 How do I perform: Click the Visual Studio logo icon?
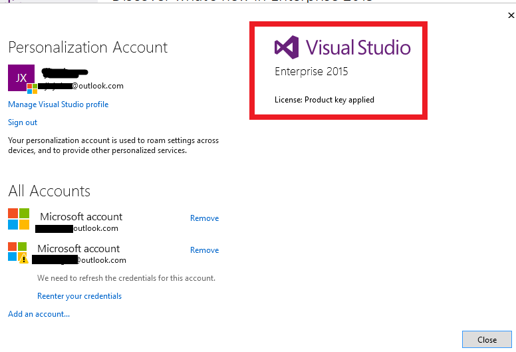tap(287, 47)
